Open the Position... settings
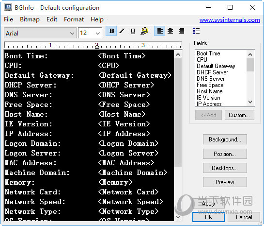264x226 pixels. 225,154
